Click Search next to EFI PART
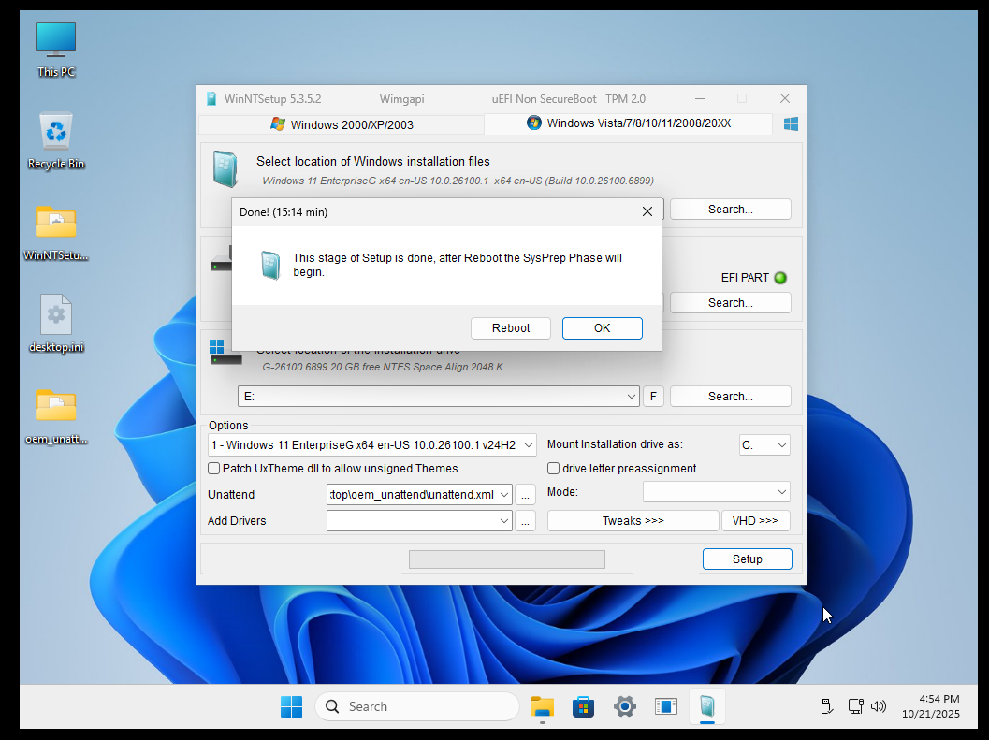The width and height of the screenshot is (989, 740). point(731,303)
